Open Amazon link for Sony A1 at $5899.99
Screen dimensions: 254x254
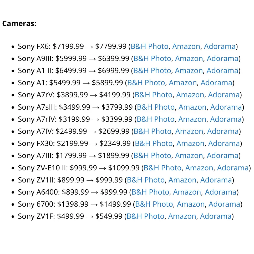(183, 83)
